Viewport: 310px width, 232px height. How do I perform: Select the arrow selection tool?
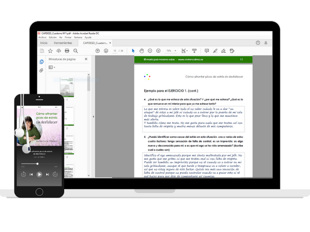coord(133,51)
